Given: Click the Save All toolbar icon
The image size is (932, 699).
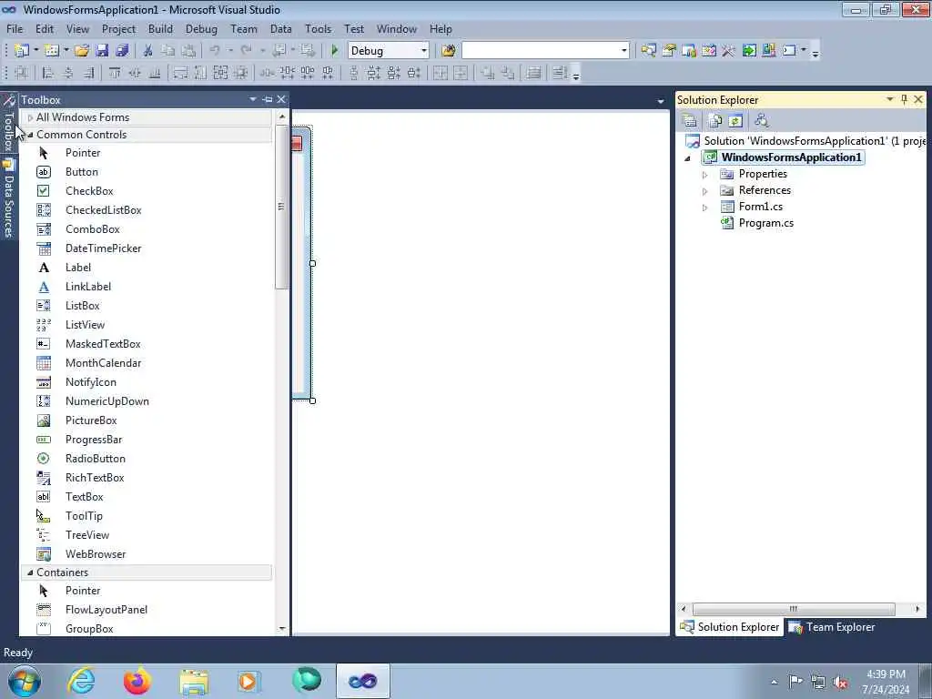Looking at the screenshot, I should click(122, 51).
